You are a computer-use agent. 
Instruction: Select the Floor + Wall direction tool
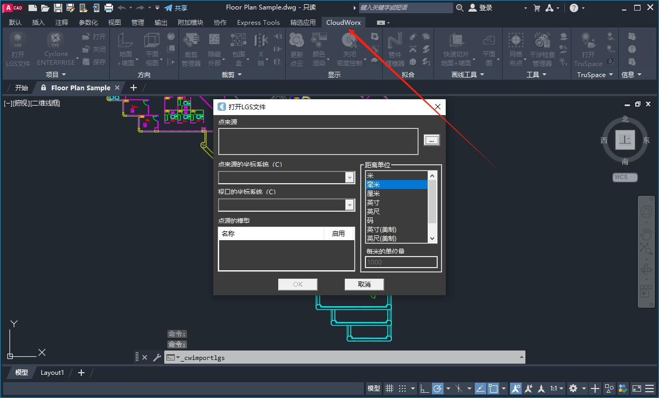coord(126,49)
